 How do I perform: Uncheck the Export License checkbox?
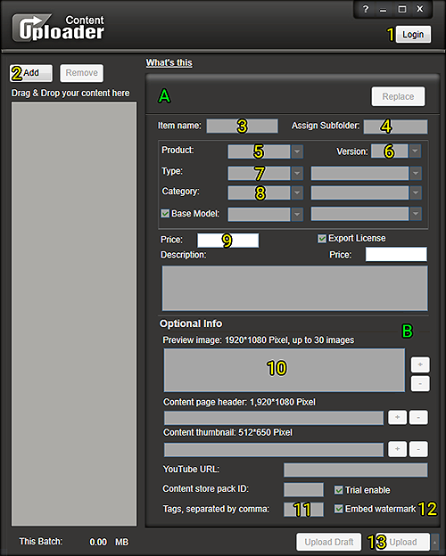pyautogui.click(x=322, y=238)
